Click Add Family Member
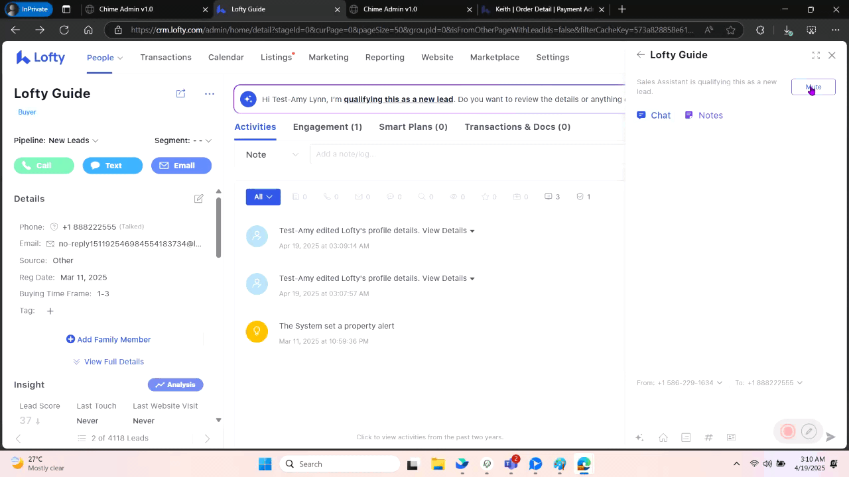This screenshot has height=477, width=849. click(108, 339)
